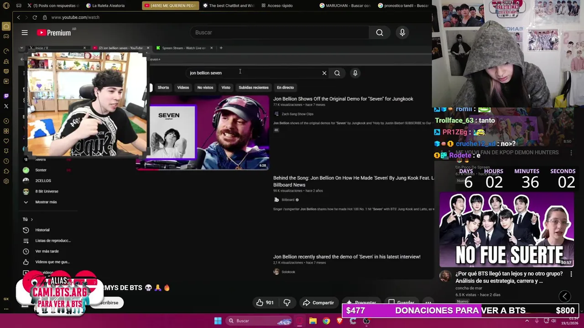
Task: Select Opera sidebar home start page icon
Action: 6,26
